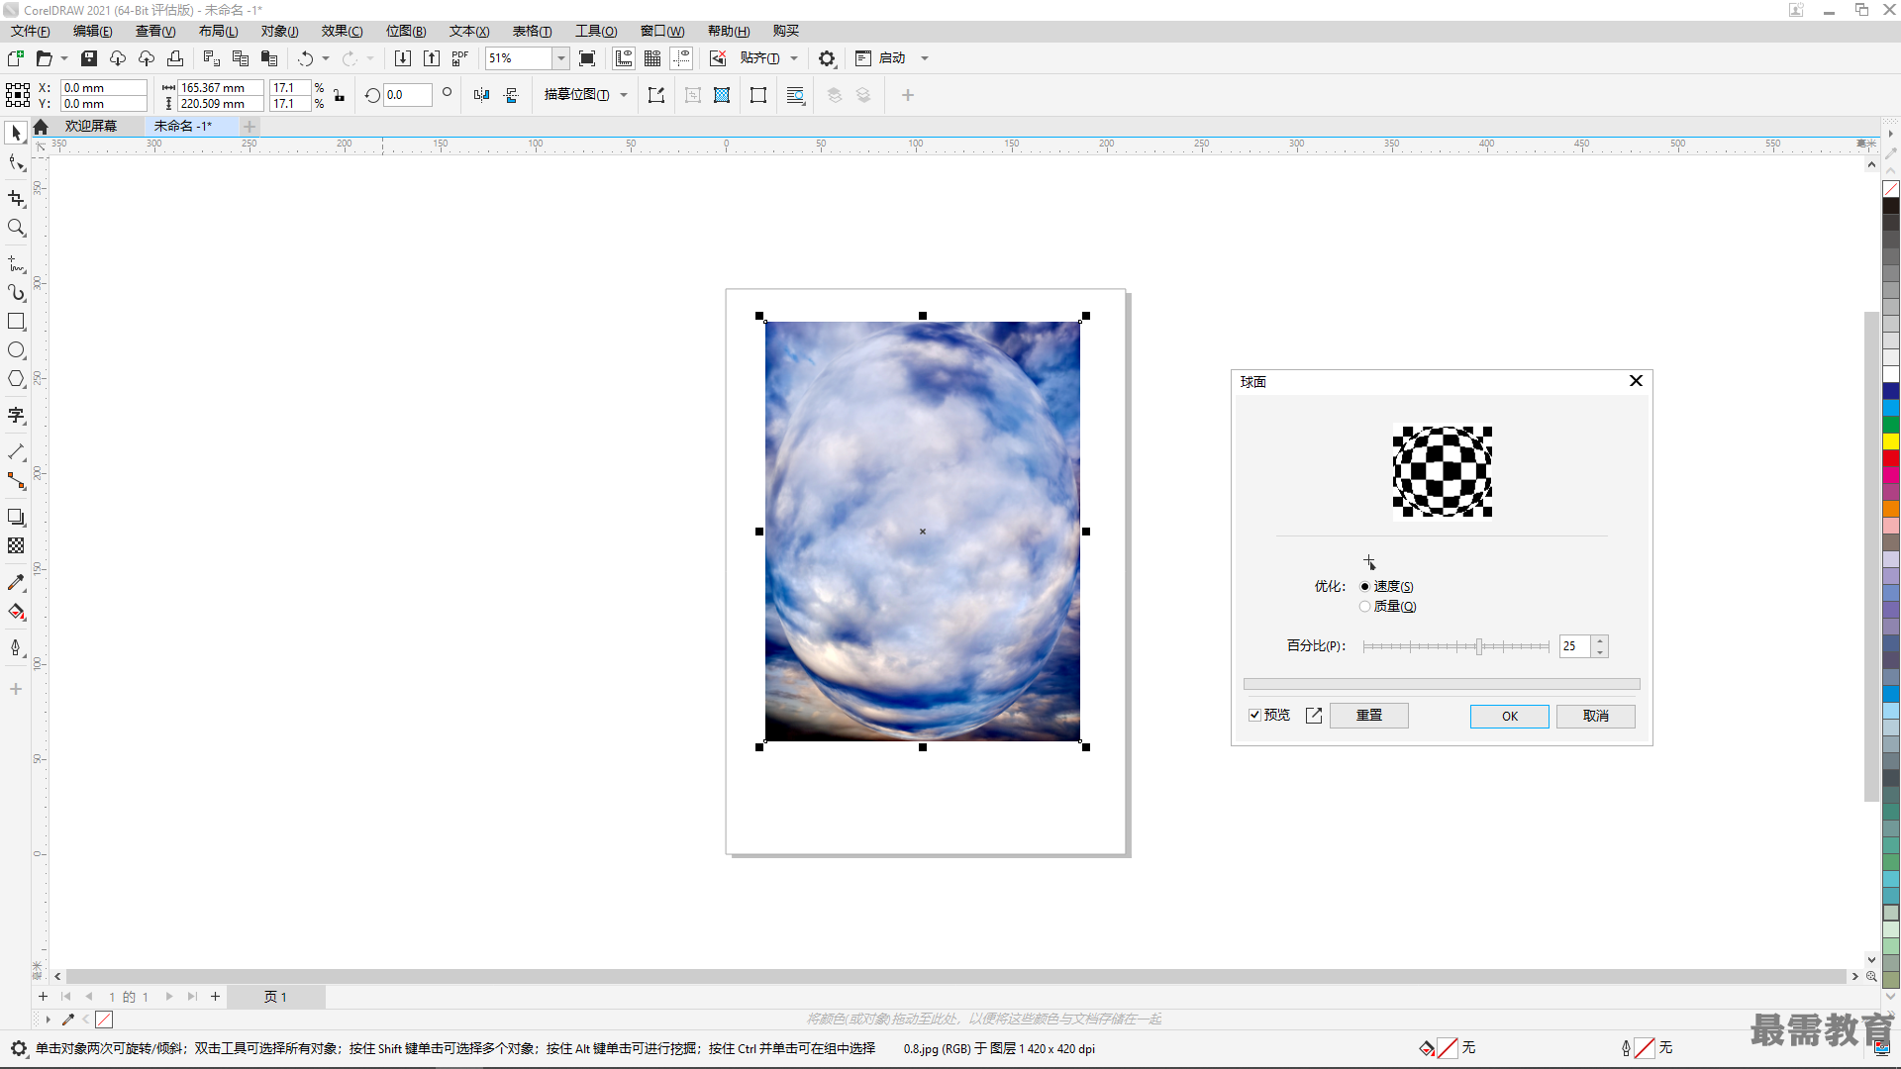The width and height of the screenshot is (1901, 1069).
Task: Select the Color Eyedropper tool
Action: point(16,582)
